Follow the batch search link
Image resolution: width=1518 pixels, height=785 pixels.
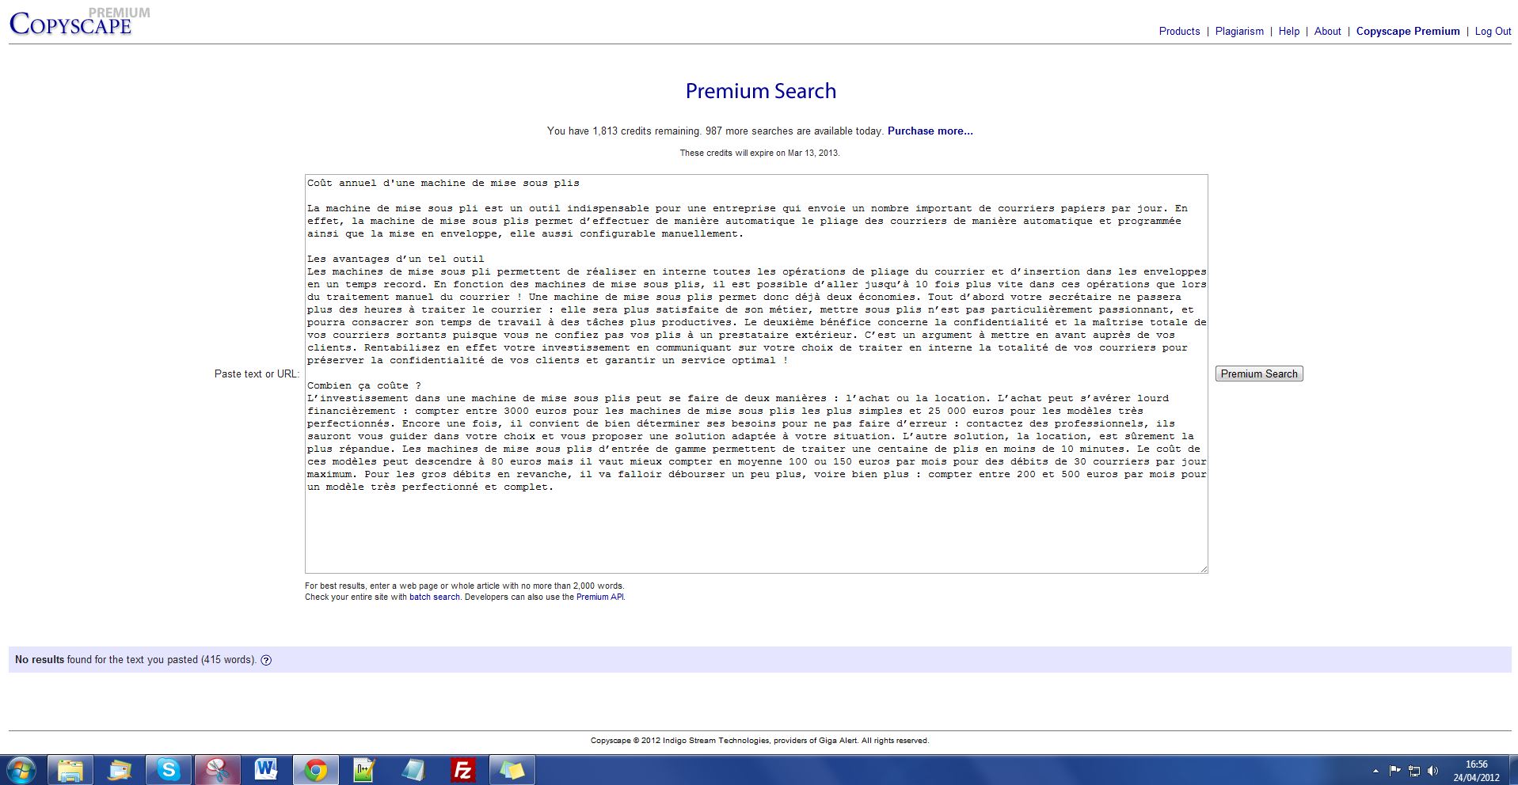(434, 597)
